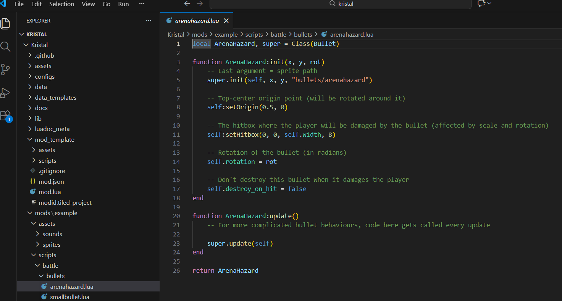562x301 pixels.
Task: Click the Go Back navigation arrow
Action: pyautogui.click(x=187, y=4)
